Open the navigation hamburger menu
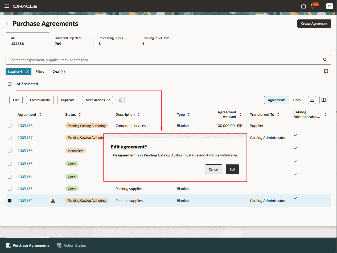The image size is (337, 253). click(7, 6)
